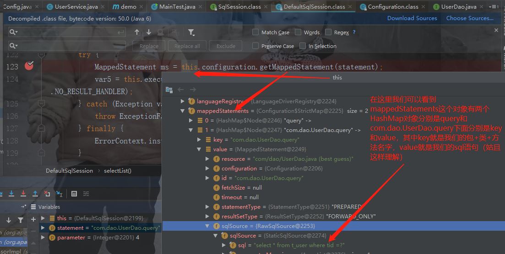Viewport: 505px width, 254px height.
Task: Click the Replace all button
Action: 187,46
